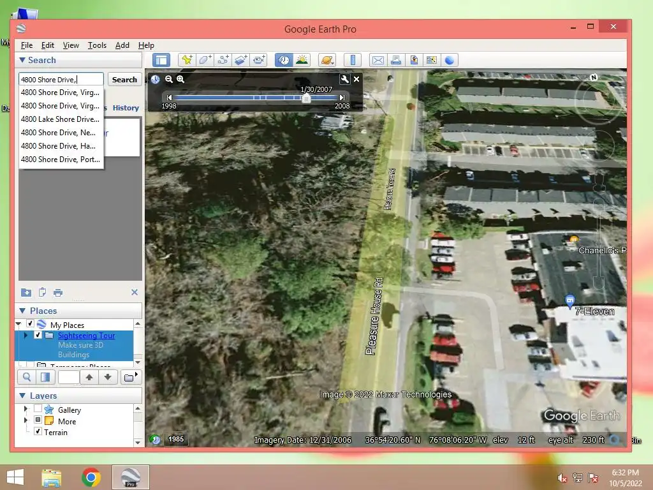Choose the Add Image Overlay tool
The width and height of the screenshot is (653, 490).
pos(240,60)
